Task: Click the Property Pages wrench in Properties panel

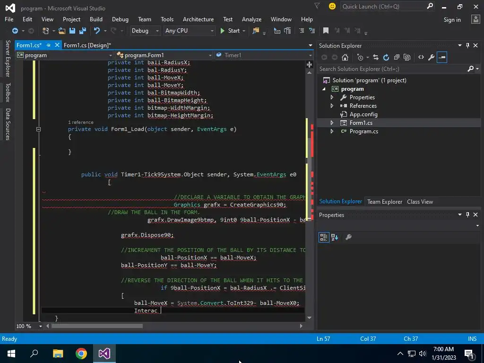Action: point(348,237)
